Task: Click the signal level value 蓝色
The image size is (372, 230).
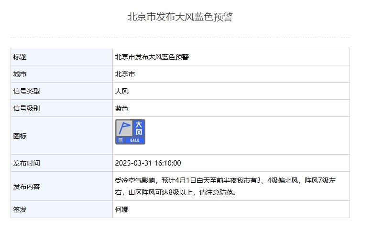Action: click(x=122, y=108)
